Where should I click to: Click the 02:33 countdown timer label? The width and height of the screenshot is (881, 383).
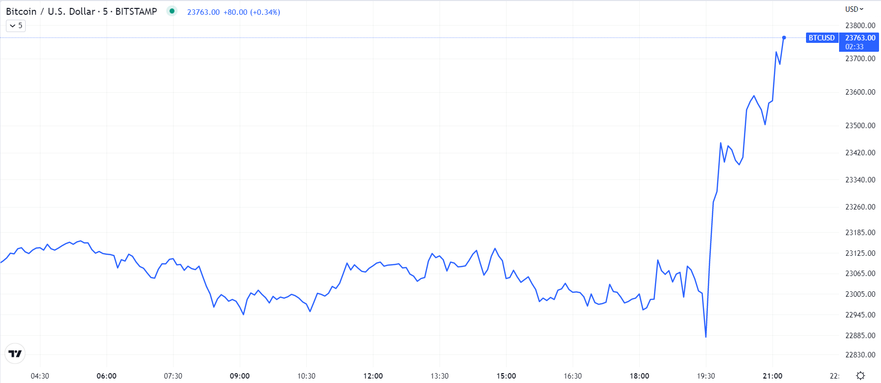pos(854,47)
